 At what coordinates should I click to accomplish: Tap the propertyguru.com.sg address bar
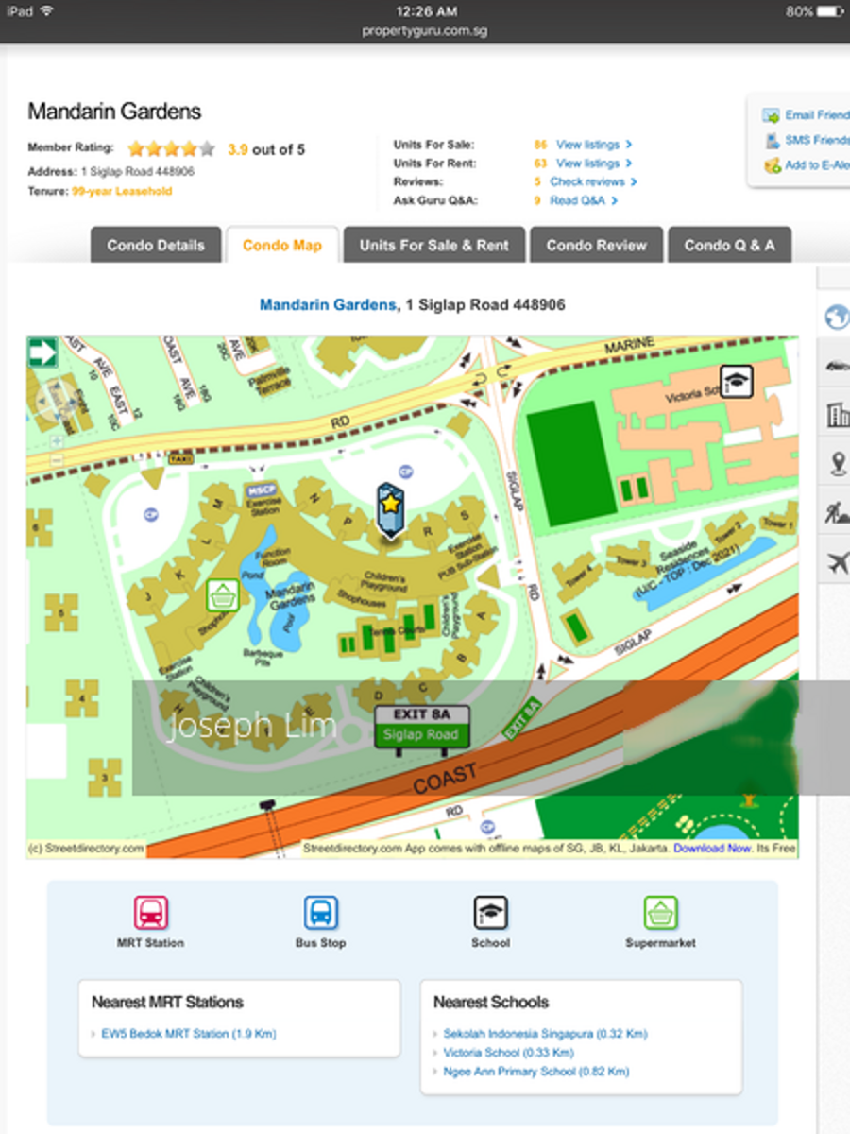pyautogui.click(x=425, y=31)
